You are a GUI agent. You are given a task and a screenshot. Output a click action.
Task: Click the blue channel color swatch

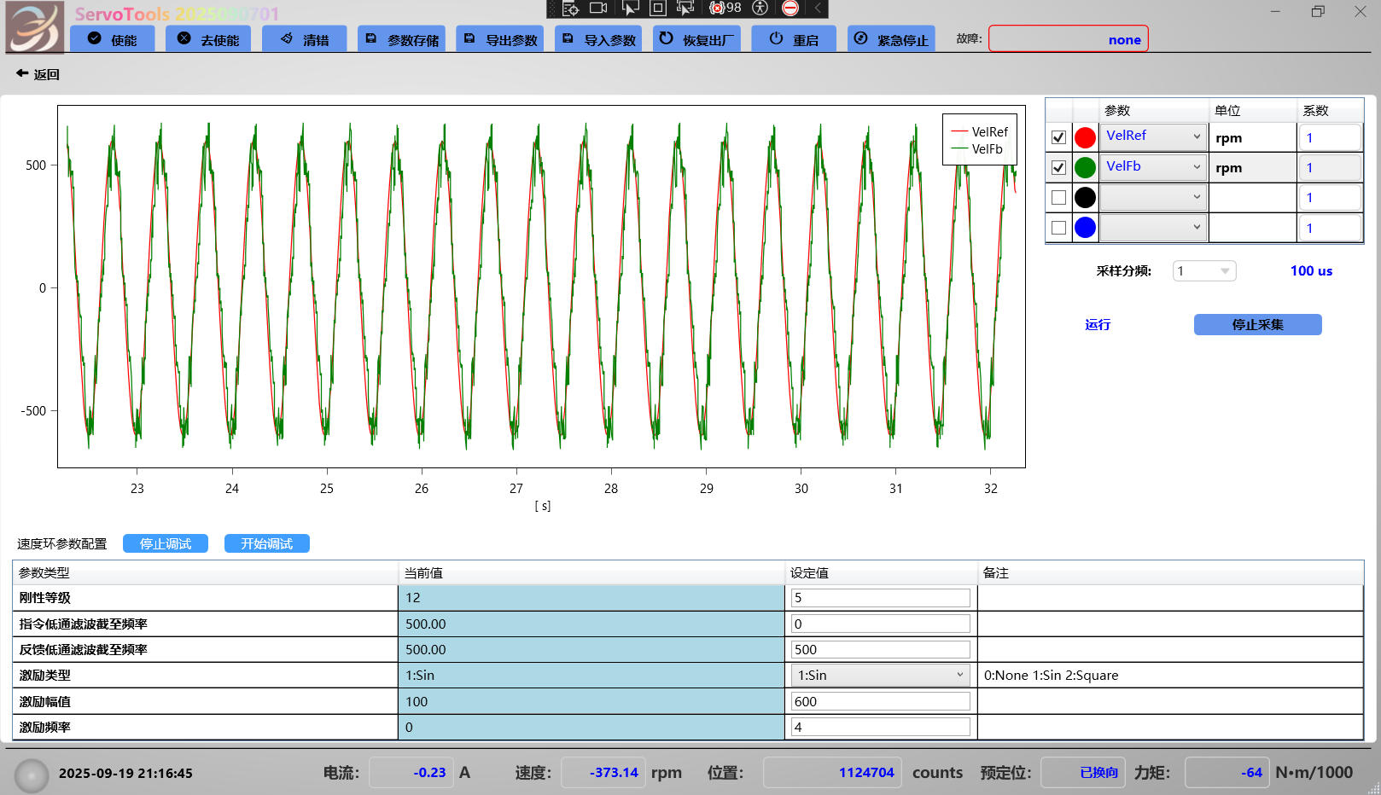[1085, 228]
